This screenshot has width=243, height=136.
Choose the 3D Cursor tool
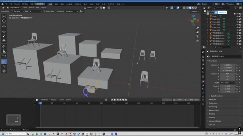pyautogui.click(x=4, y=21)
